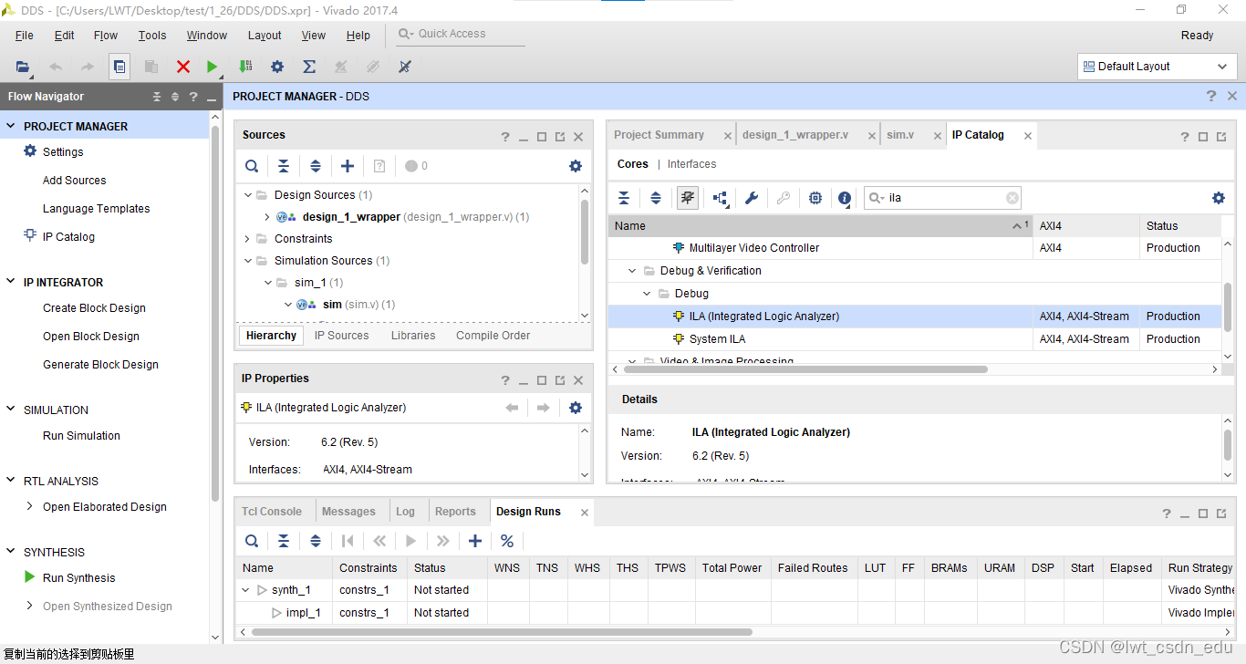Click the Design Runs horizontal scrollbar
Viewport: 1246px width, 664px height.
(500, 631)
